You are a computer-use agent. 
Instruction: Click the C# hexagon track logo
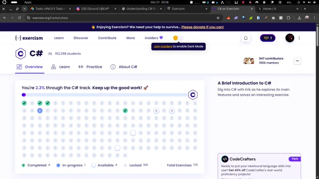(21, 54)
